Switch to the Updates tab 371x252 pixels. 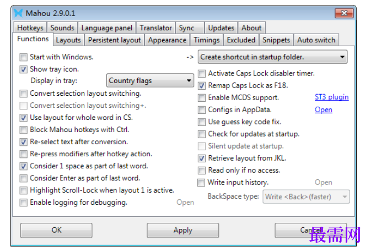point(221,28)
